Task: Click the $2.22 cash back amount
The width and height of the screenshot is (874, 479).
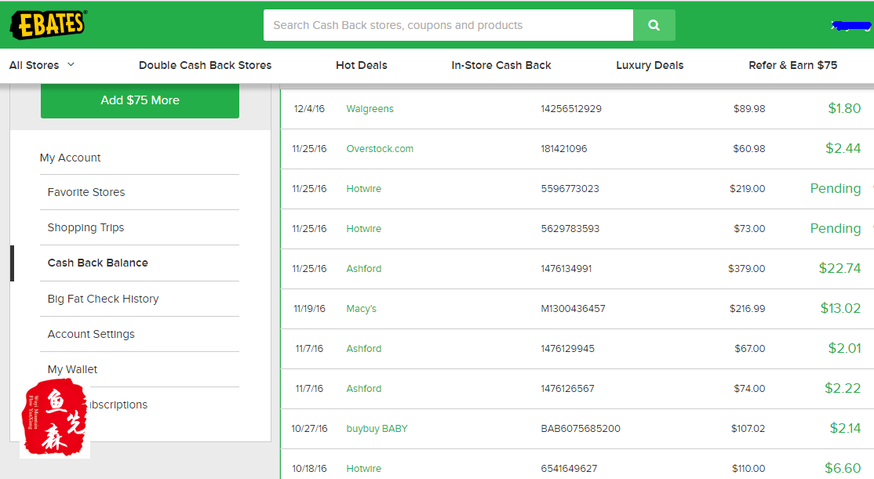Action: click(843, 389)
